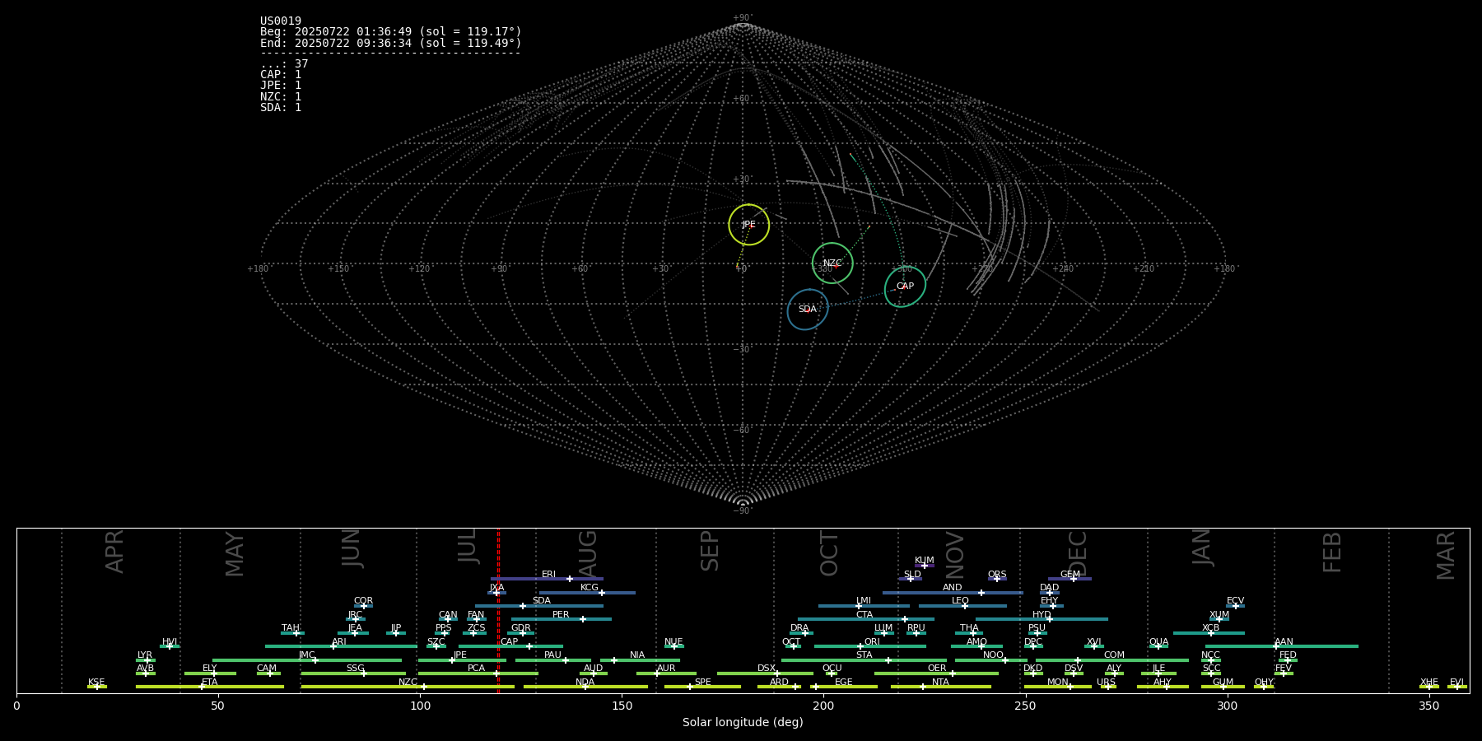
Task: Click the PAU shower bar in the timeline
Action: [553, 660]
